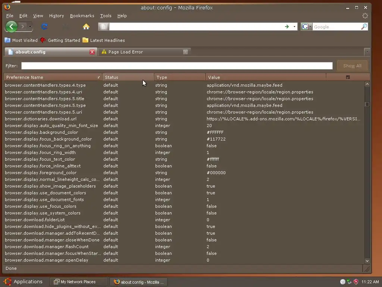Sort by the Preference Name column header
This screenshot has width=382, height=287.
(53, 77)
